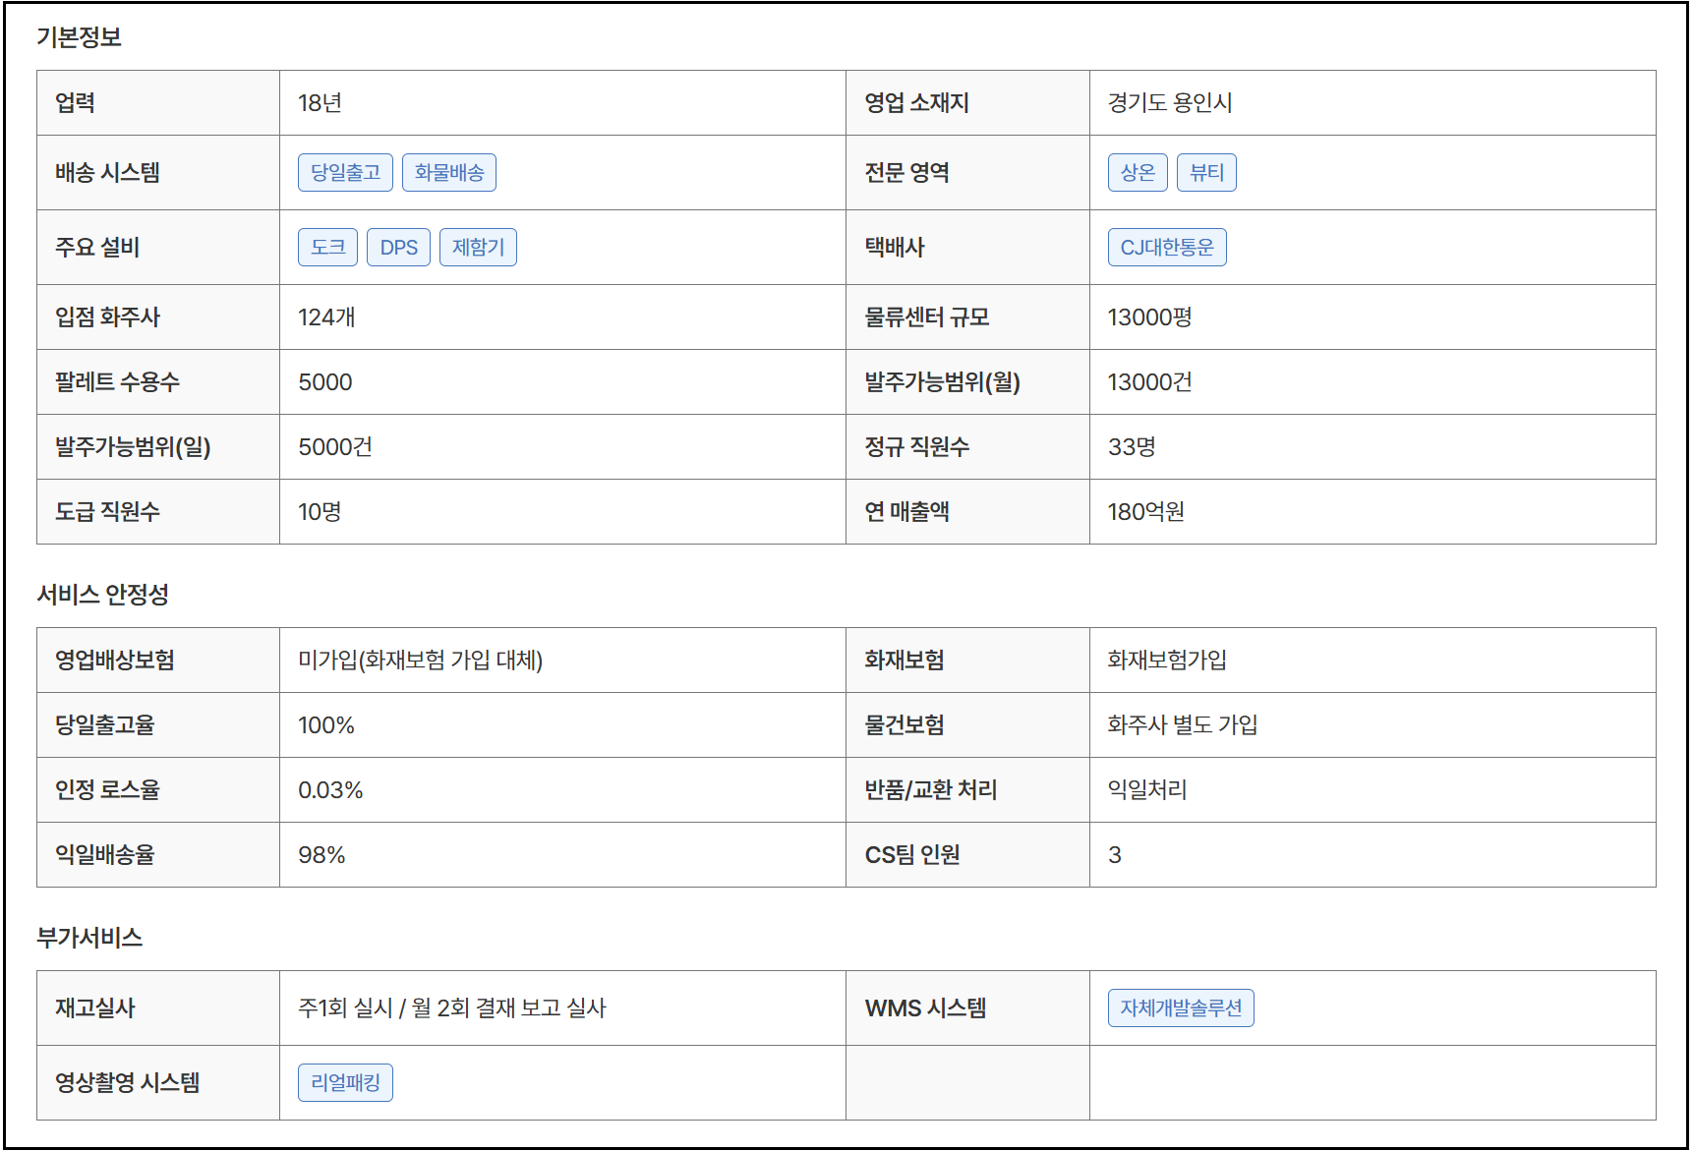Select the 180억원 annual revenue value
This screenshot has width=1694, height=1151.
tap(1145, 512)
